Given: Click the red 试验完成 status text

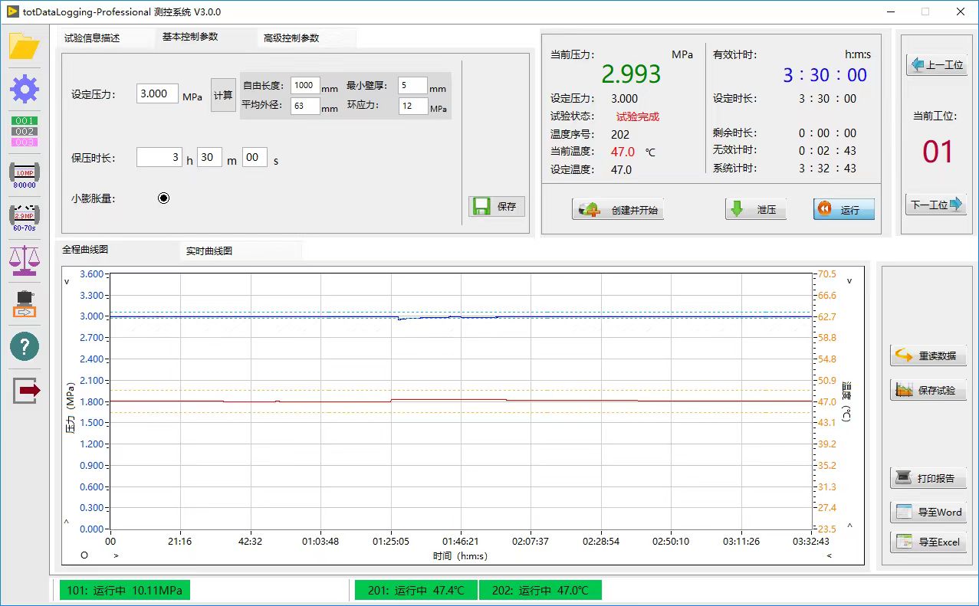Looking at the screenshot, I should pyautogui.click(x=638, y=116).
